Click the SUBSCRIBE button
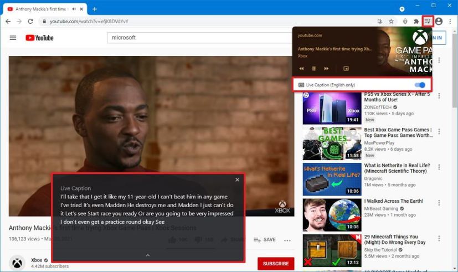458x272 pixels. (276, 264)
